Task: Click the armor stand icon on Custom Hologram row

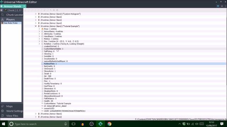Action: coord(39,14)
